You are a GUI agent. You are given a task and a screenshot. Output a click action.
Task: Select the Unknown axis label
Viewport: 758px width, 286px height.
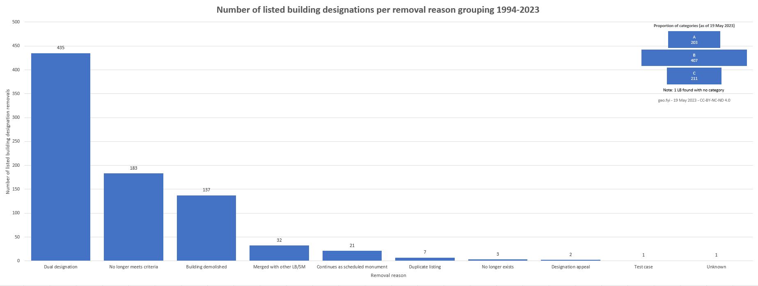716,267
